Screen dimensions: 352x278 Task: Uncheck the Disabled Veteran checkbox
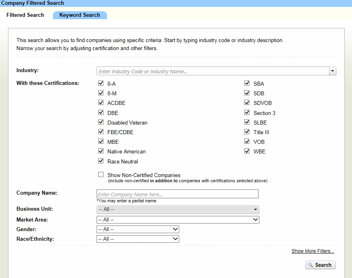tap(101, 122)
